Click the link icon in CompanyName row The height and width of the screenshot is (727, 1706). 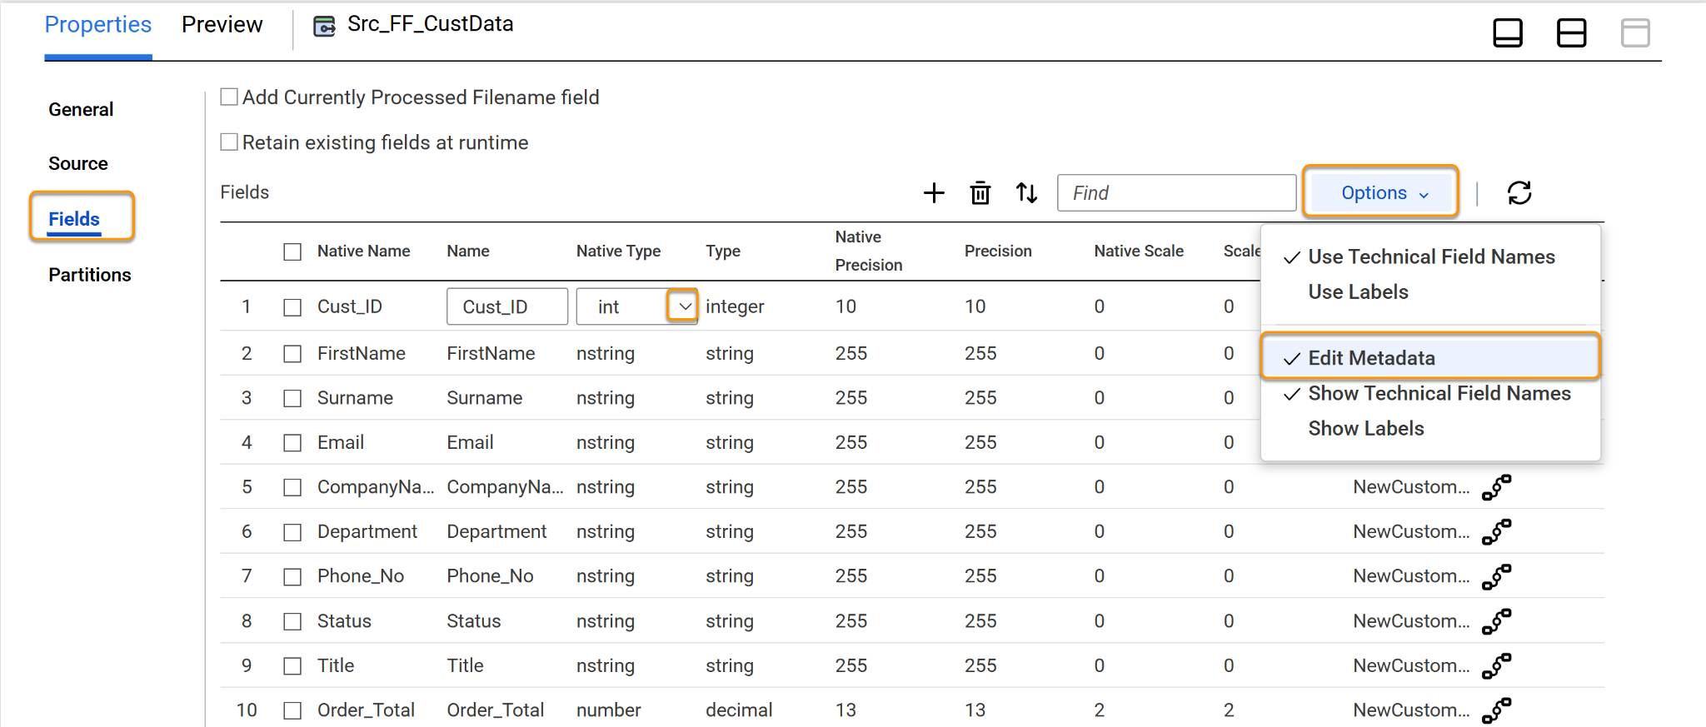point(1497,487)
